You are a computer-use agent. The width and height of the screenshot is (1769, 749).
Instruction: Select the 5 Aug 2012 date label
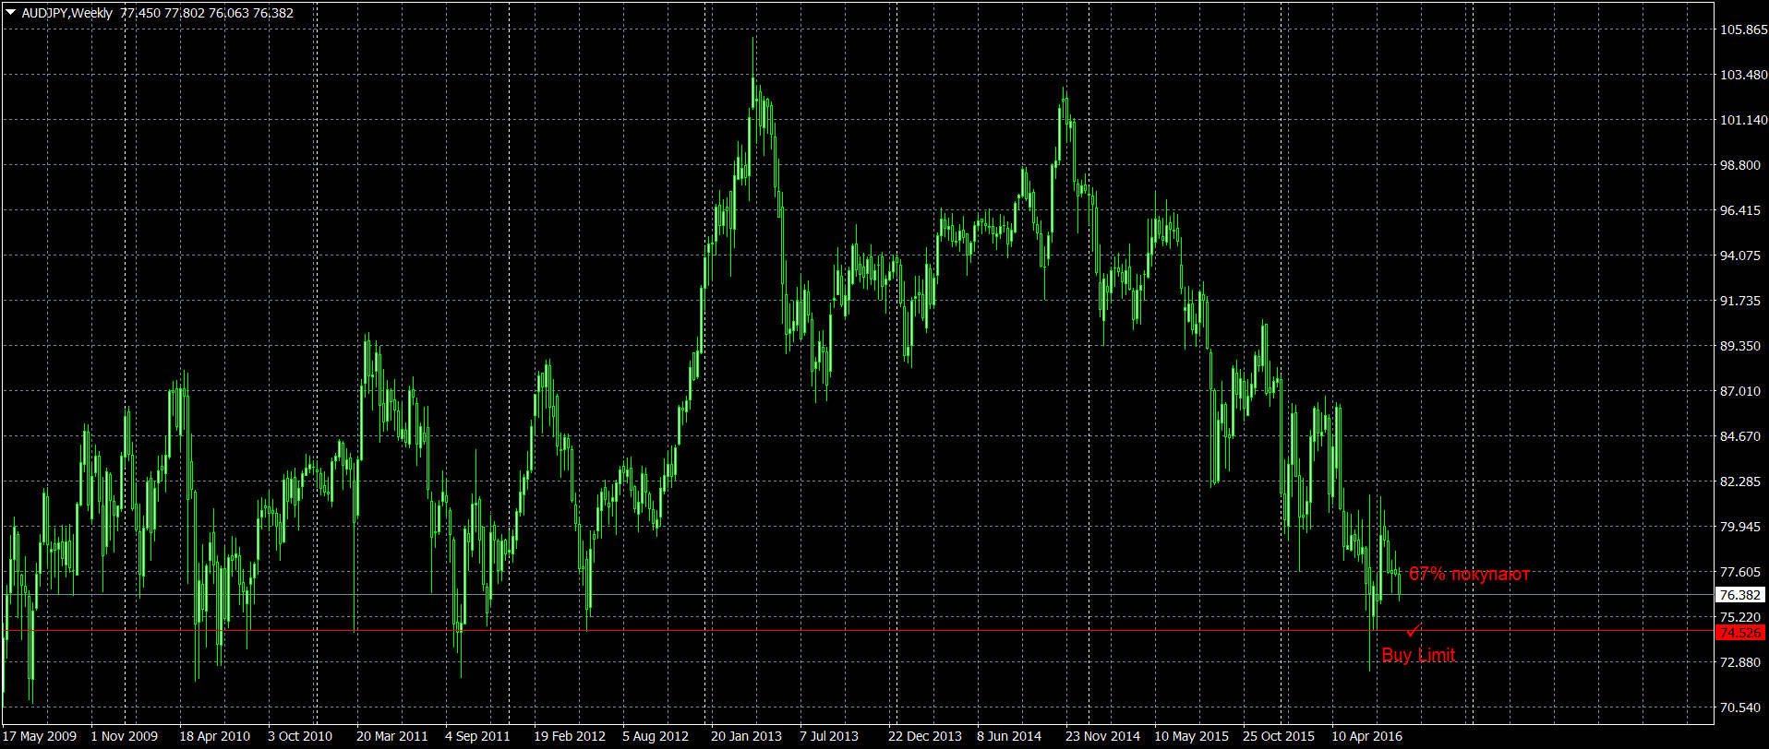(x=656, y=736)
